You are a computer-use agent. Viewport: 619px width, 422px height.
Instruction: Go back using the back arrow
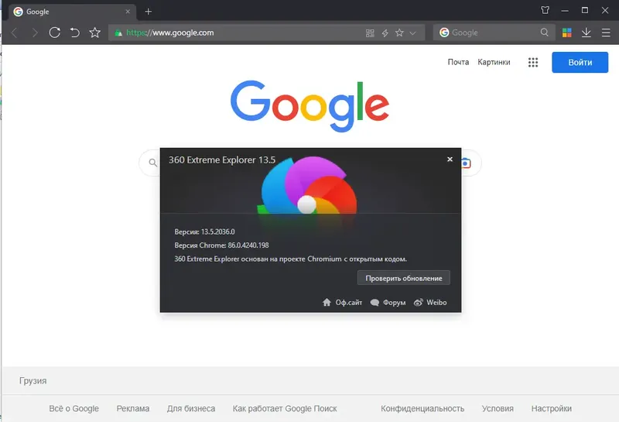[15, 33]
